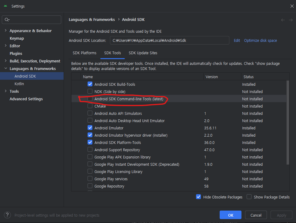296x223 pixels.
Task: Click the search magnifier icon
Action: 7,20
